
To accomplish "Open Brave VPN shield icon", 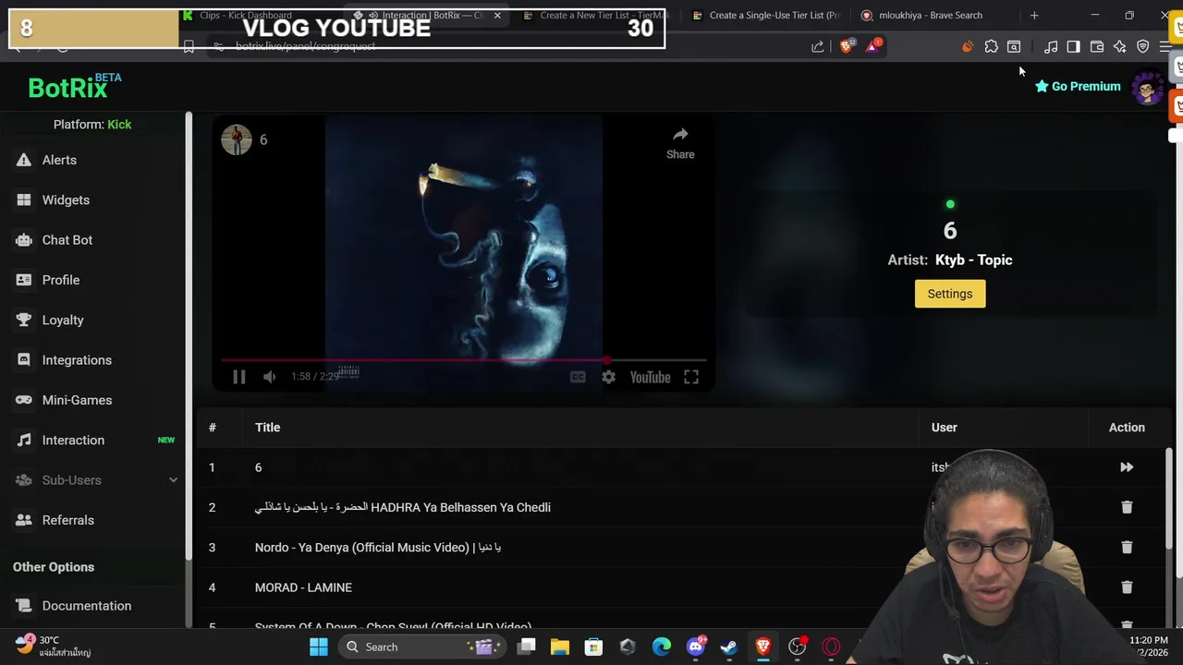I will pyautogui.click(x=1143, y=46).
